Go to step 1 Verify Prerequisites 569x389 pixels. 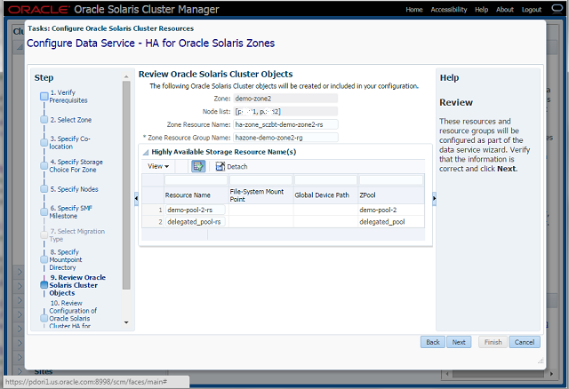tap(68, 97)
